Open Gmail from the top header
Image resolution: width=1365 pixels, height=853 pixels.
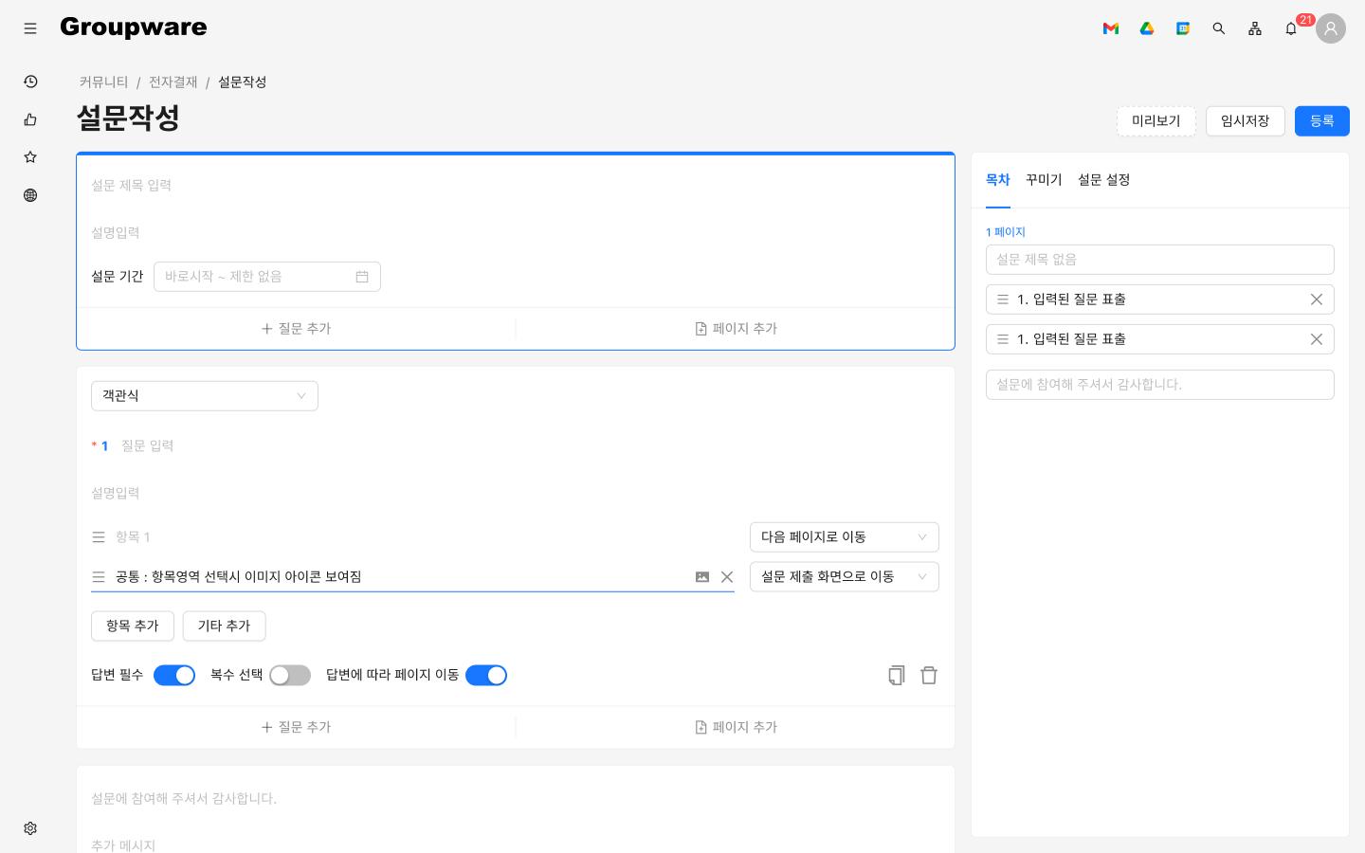point(1110,28)
